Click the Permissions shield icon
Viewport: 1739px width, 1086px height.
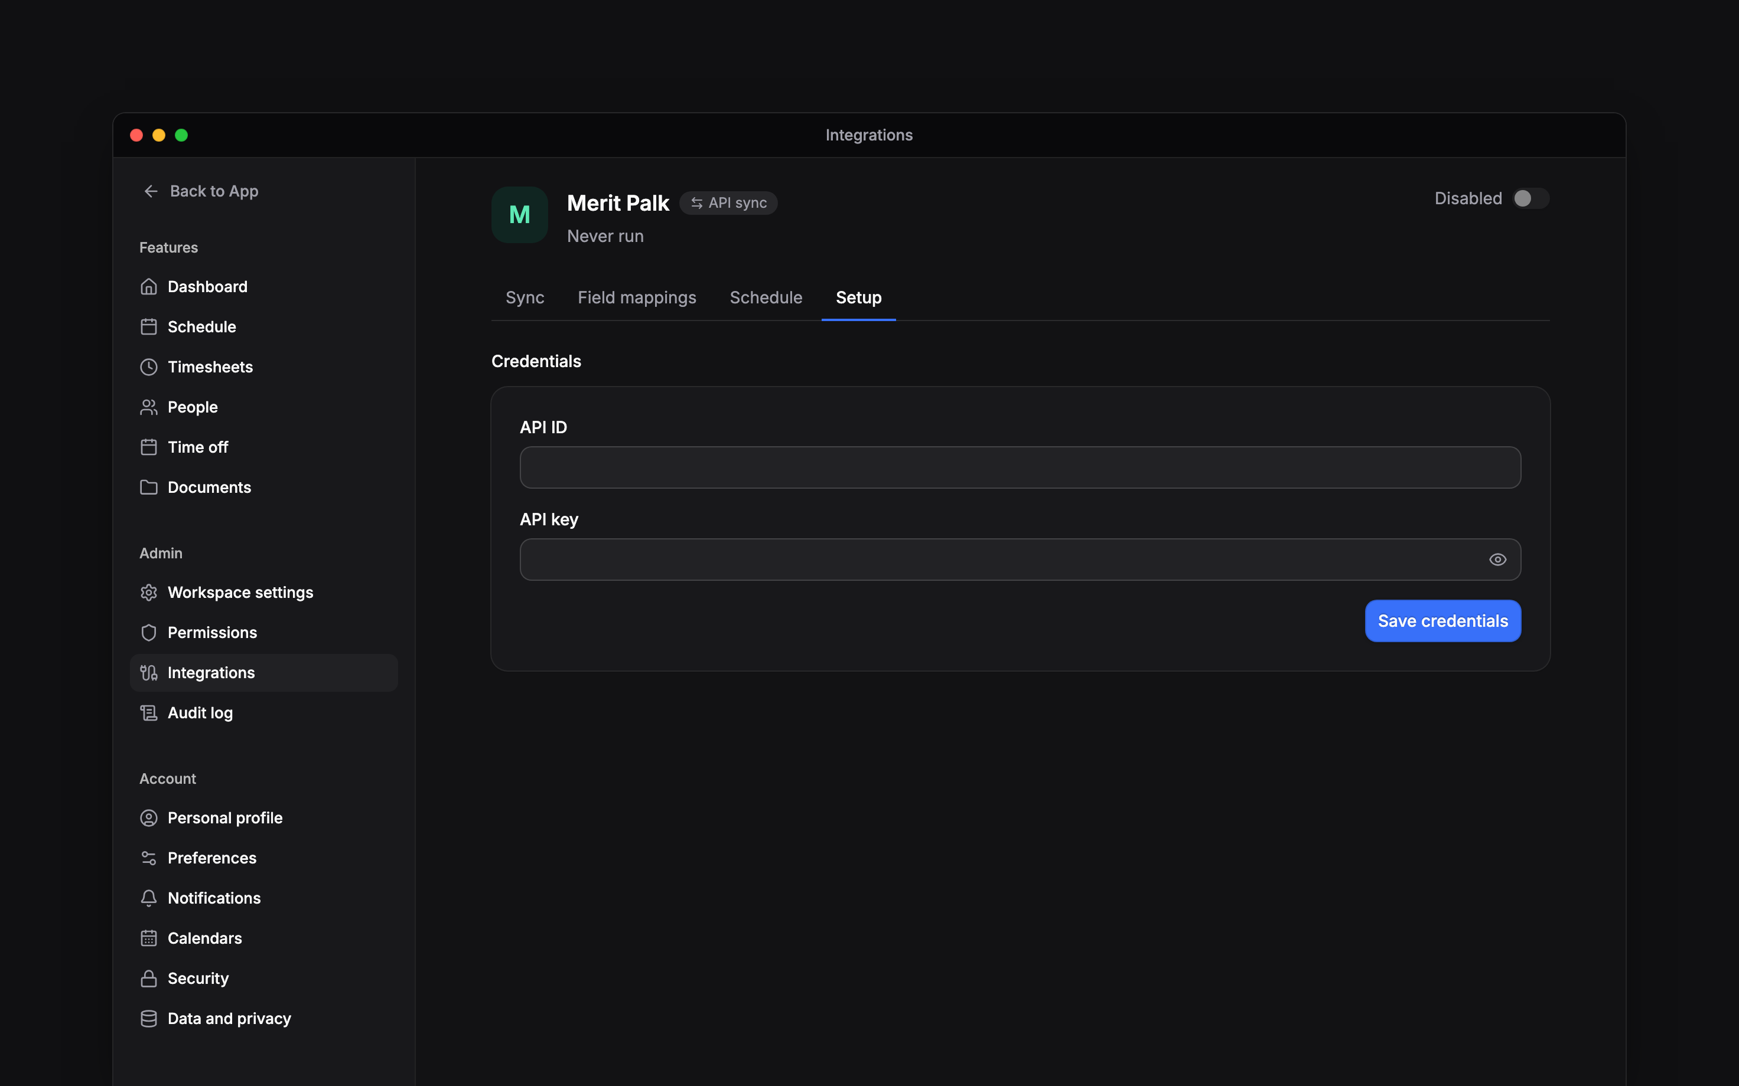pyautogui.click(x=149, y=633)
